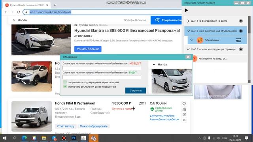The image size is (253, 142).
Task: Add Honda Pilot to comparison scales icon
Action: 184,109
